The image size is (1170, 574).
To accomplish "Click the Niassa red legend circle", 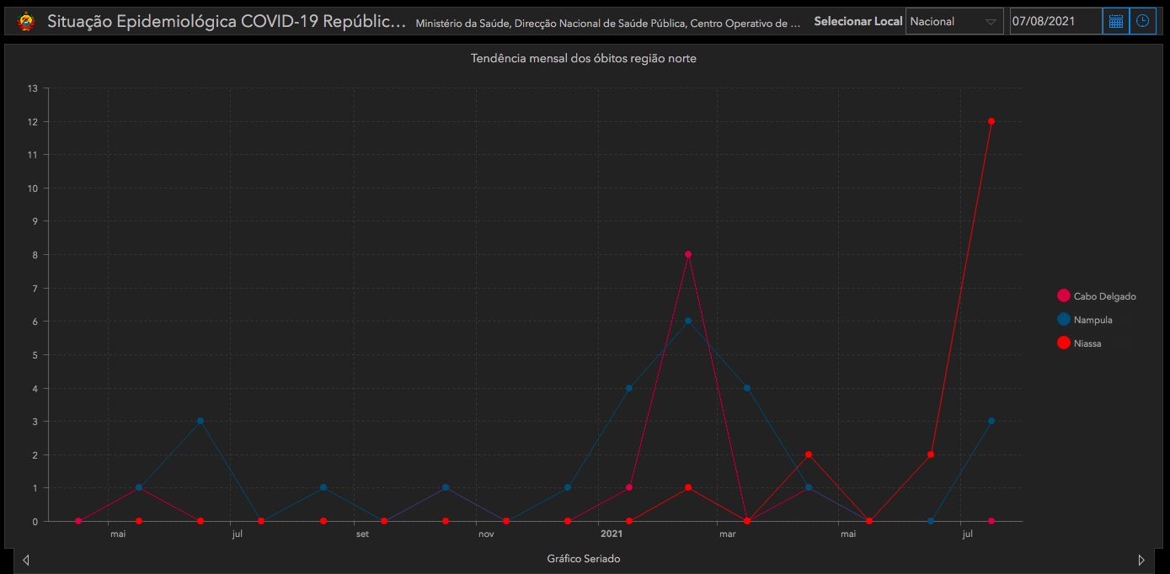I will pyautogui.click(x=1063, y=343).
